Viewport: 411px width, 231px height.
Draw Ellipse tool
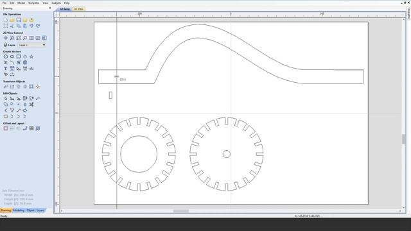12,56
